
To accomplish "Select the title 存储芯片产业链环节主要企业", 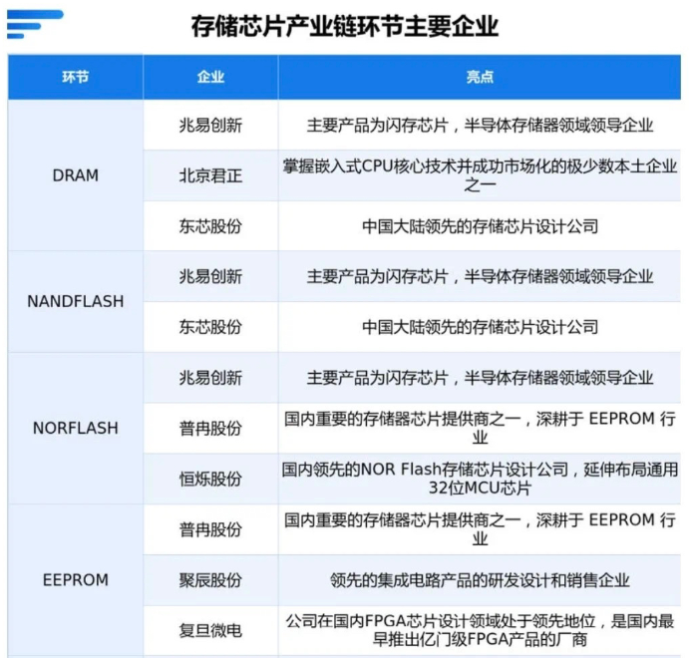I will pyautogui.click(x=345, y=26).
